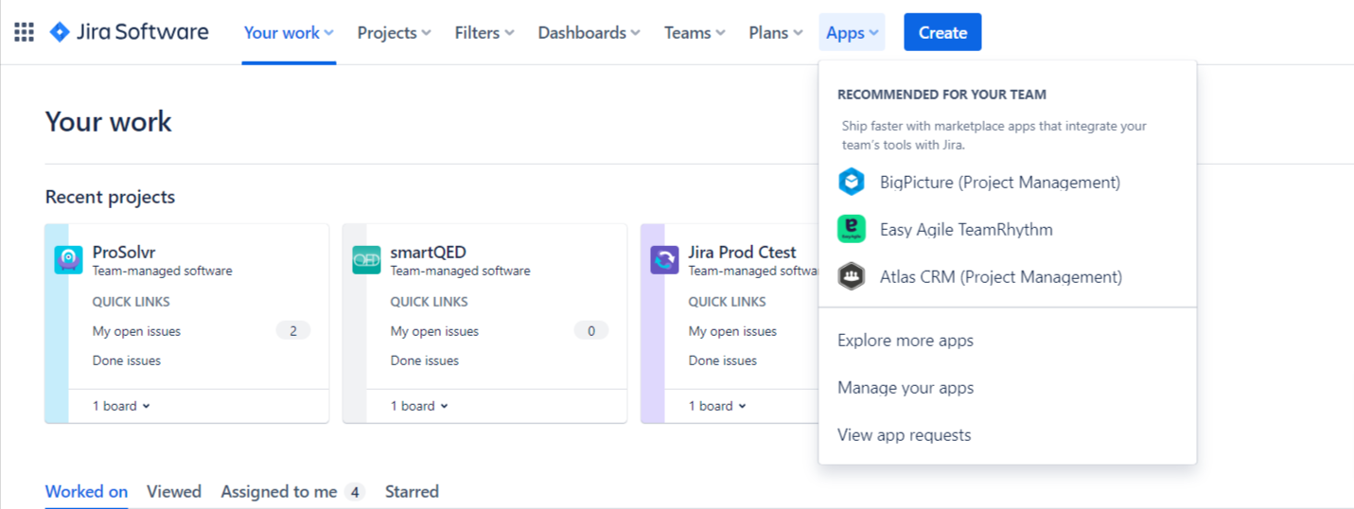Screen dimensions: 1354x509
Task: Click the Atlas CRM app icon
Action: click(852, 276)
